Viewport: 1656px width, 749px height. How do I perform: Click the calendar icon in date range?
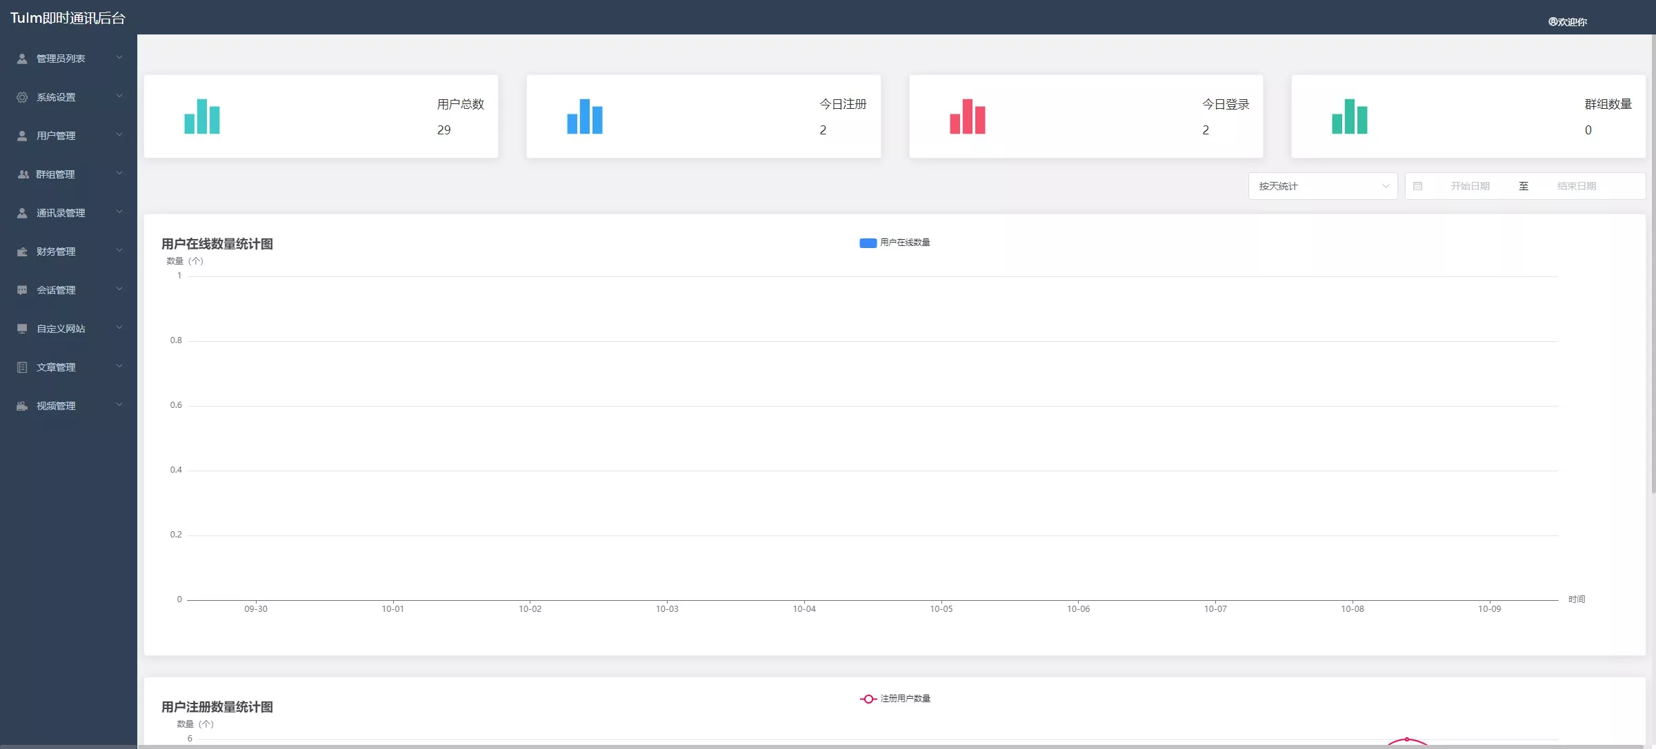click(1417, 186)
